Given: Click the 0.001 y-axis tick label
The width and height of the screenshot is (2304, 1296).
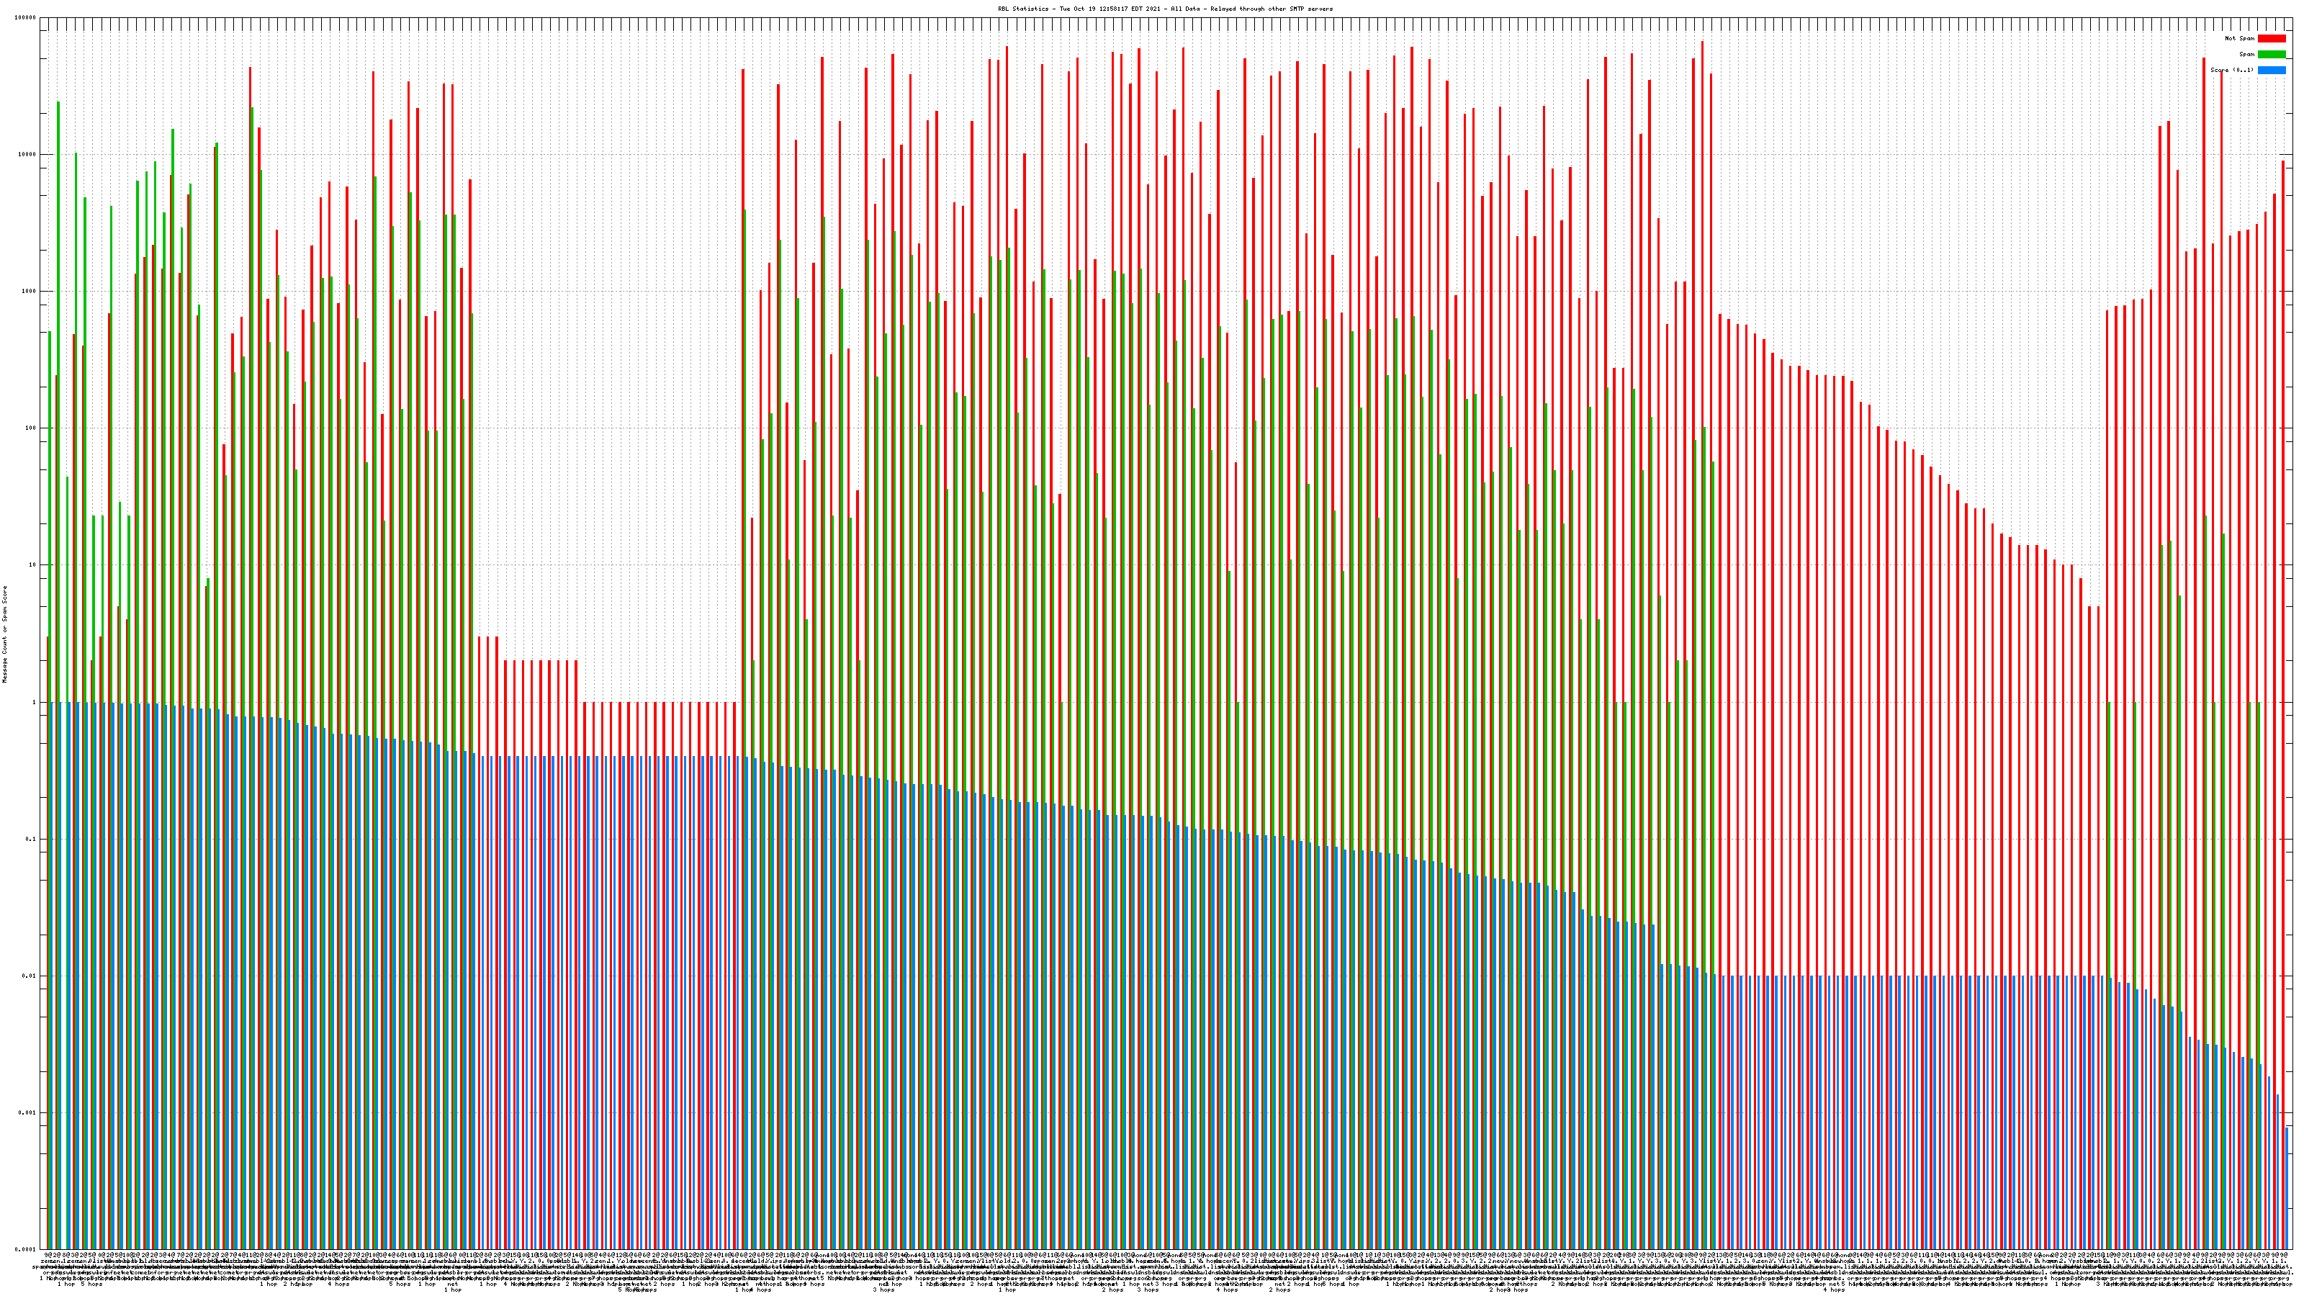Looking at the screenshot, I should pyautogui.click(x=28, y=1112).
